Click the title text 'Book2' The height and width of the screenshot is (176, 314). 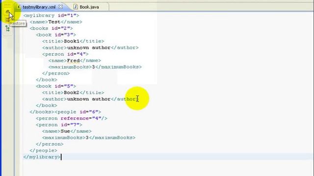coord(72,92)
